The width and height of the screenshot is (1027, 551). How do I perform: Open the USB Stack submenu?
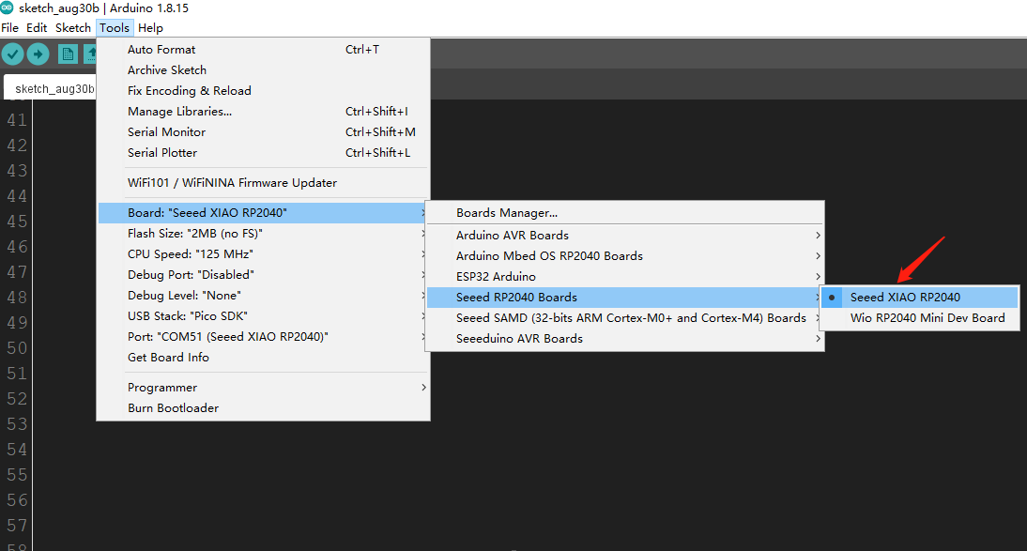(263, 315)
